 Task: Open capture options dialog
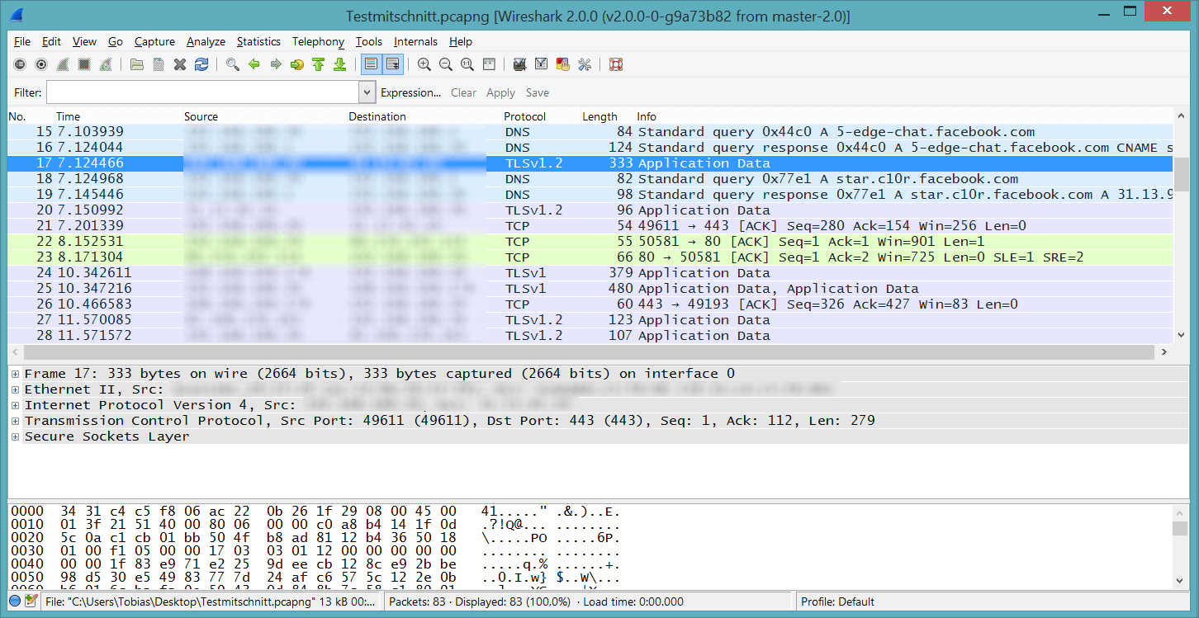(x=40, y=64)
